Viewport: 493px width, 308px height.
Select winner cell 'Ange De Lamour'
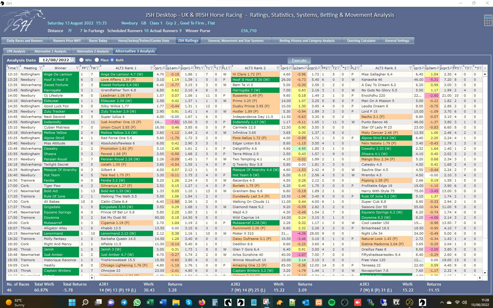click(61, 74)
